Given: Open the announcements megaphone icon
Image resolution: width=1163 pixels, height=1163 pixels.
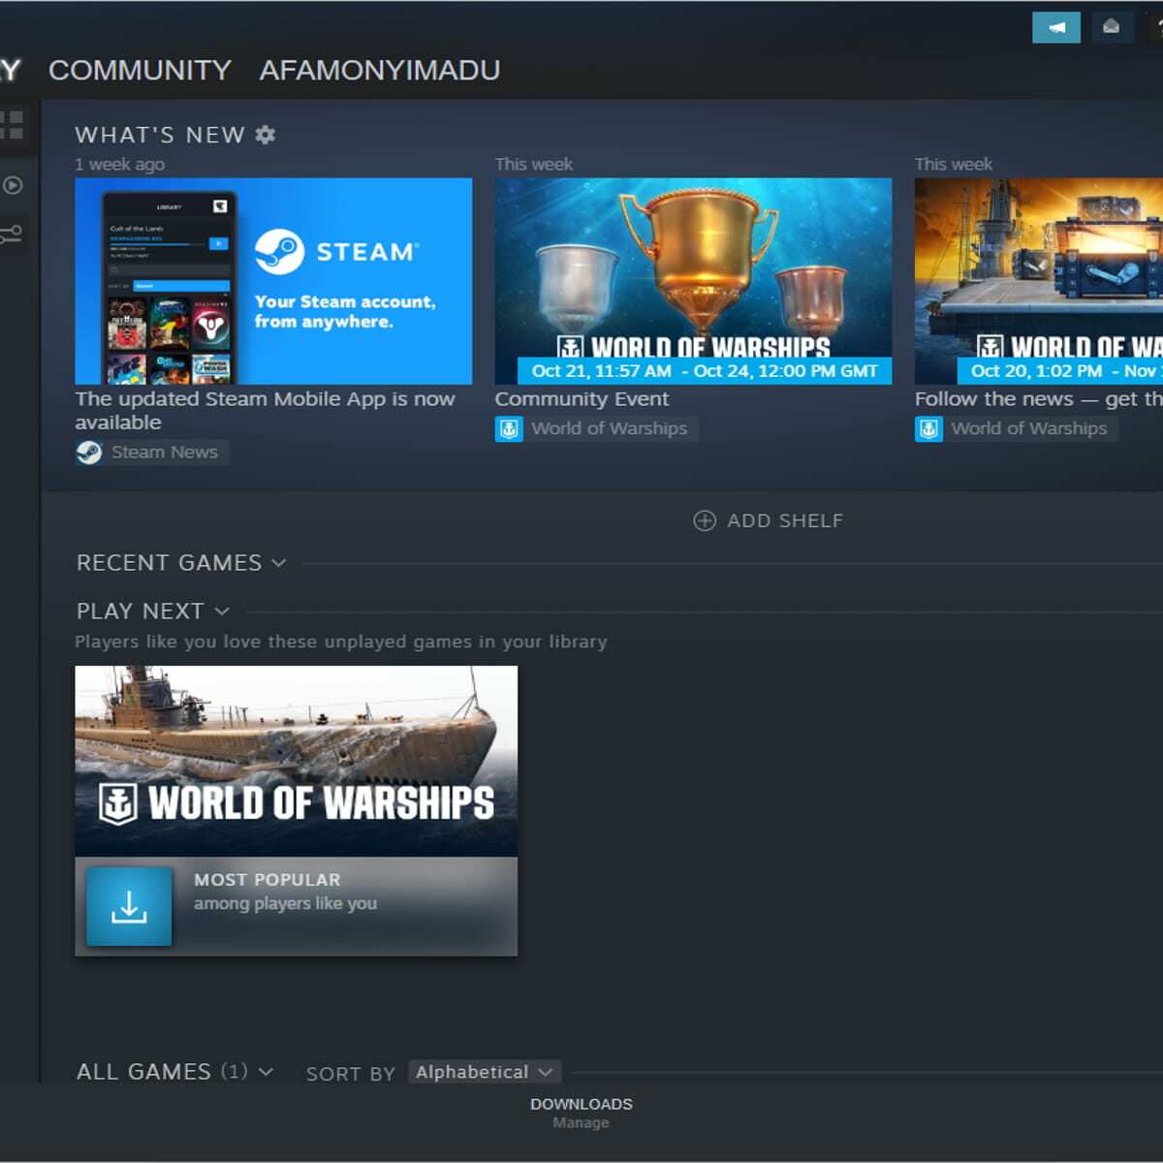Looking at the screenshot, I should [1056, 27].
